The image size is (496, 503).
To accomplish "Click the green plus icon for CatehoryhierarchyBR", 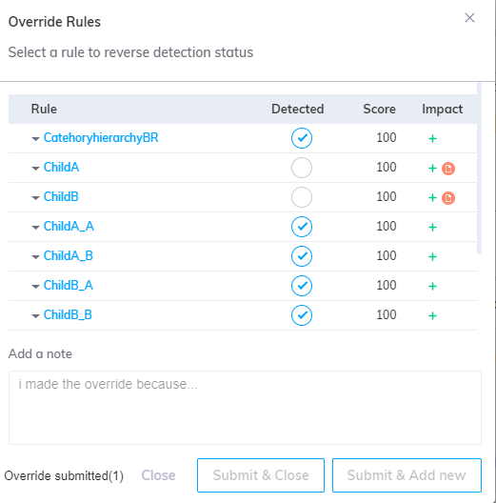I will click(x=432, y=138).
